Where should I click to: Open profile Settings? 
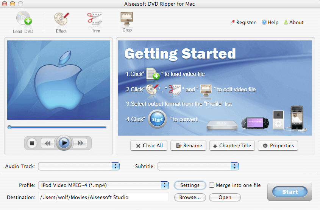pyautogui.click(x=190, y=185)
